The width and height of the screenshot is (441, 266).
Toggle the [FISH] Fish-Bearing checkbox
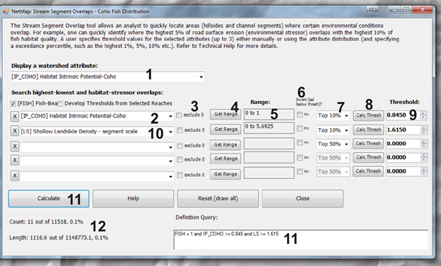(13, 103)
